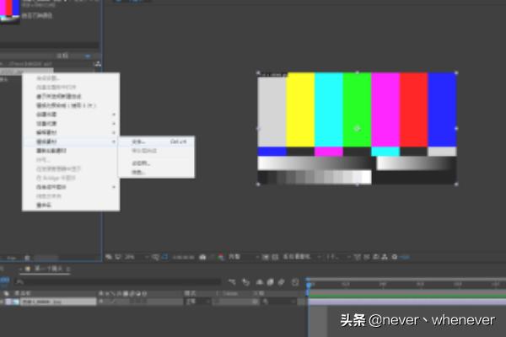Toggle the layer switch next to layer name
The image size is (506, 337).
point(102,301)
